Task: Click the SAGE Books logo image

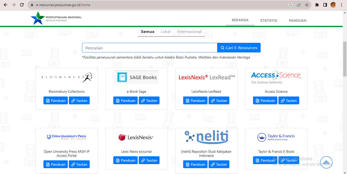Action: point(136,77)
